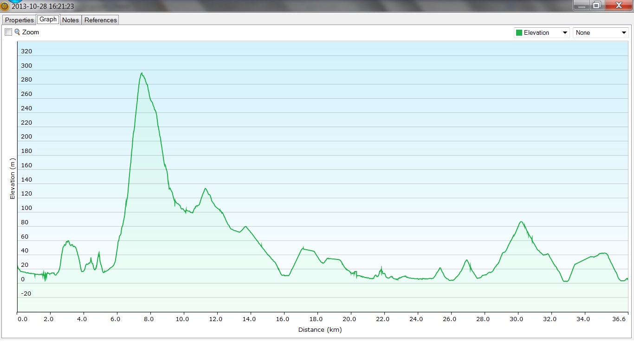Click the arrow on the None combo box
This screenshot has height=354, width=634.
[624, 32]
